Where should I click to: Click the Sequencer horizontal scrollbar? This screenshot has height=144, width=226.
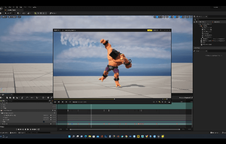125,129
